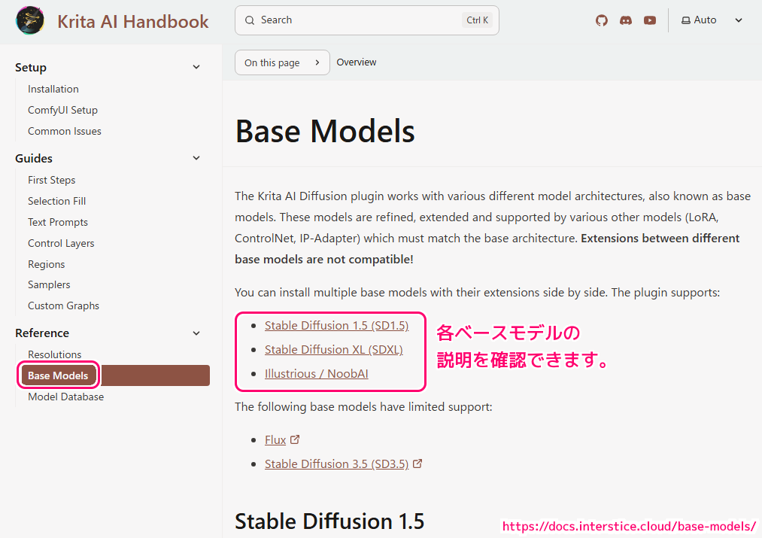
Task: Open the Flux external link
Action: 275,439
